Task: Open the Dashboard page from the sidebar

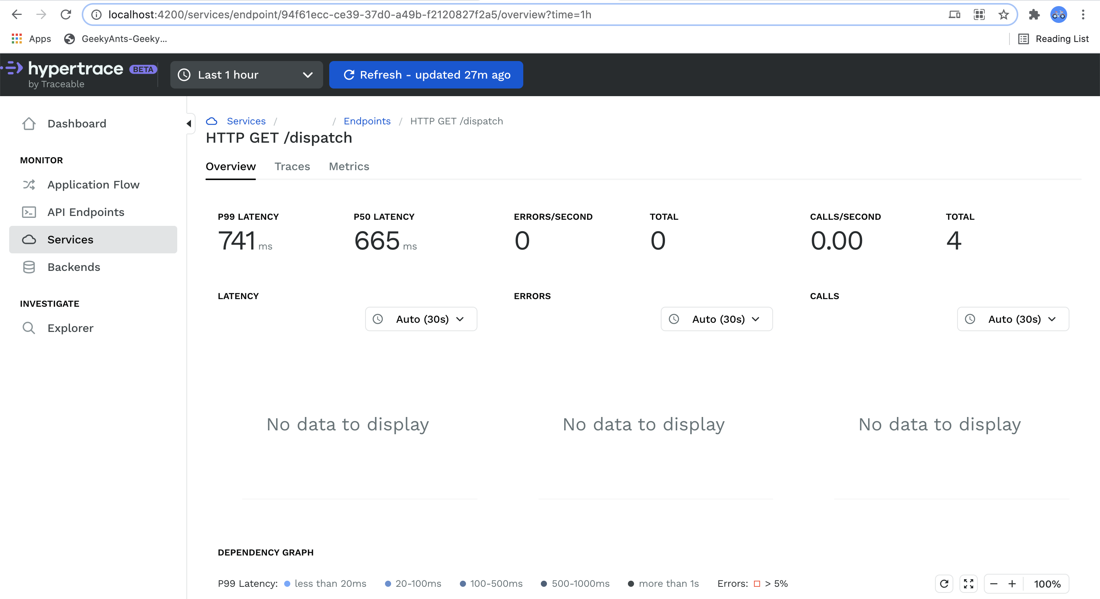Action: click(x=76, y=124)
